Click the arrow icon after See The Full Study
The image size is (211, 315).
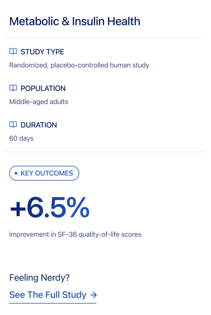click(93, 295)
